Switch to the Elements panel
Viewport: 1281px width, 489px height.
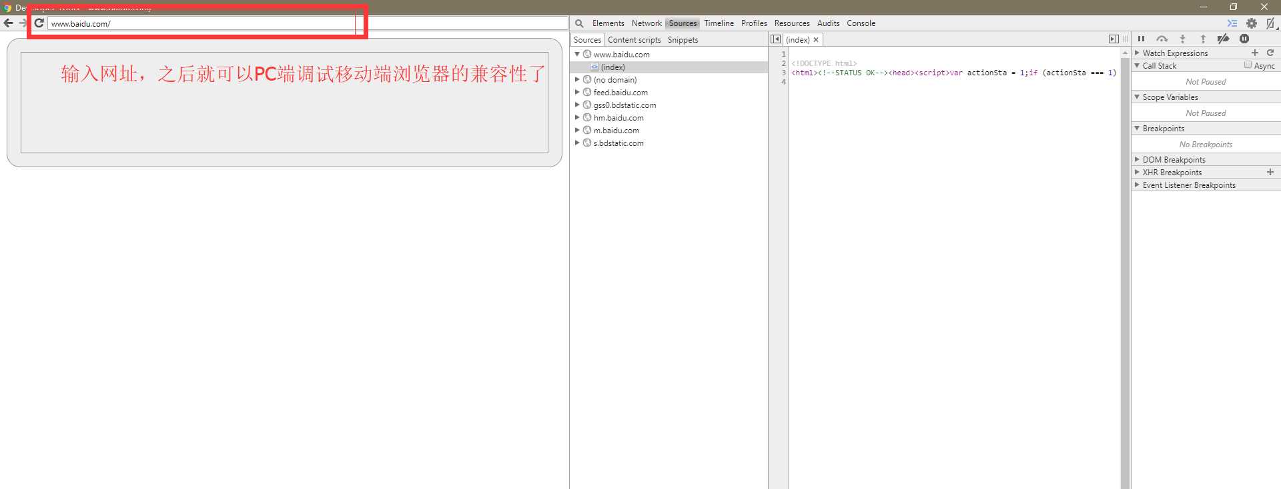tap(608, 23)
